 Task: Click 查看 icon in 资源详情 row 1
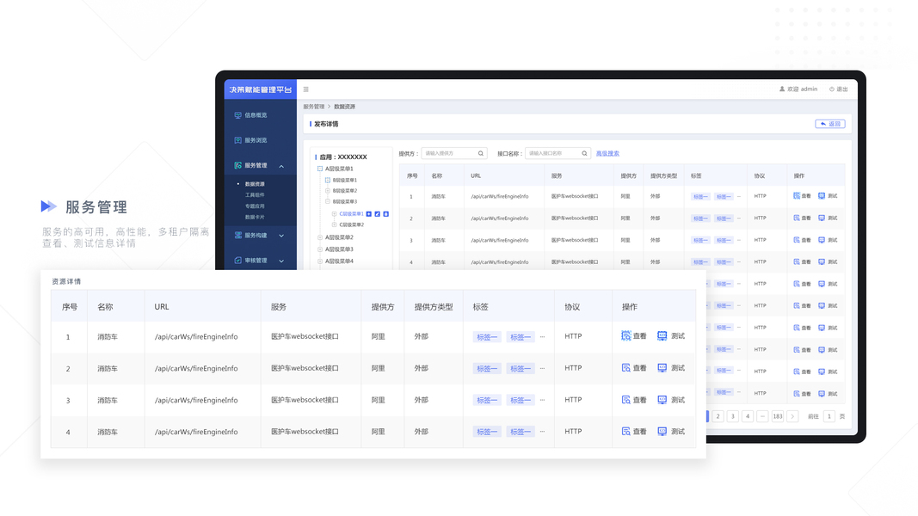pos(625,335)
